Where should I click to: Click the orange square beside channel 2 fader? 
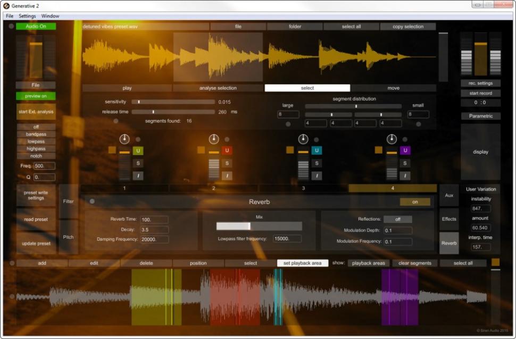(x=201, y=150)
